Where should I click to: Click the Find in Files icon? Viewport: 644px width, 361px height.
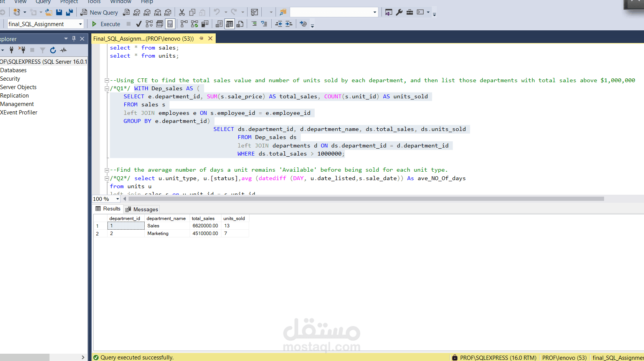click(283, 12)
